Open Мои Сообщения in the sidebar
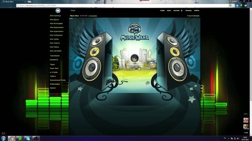 (56, 35)
